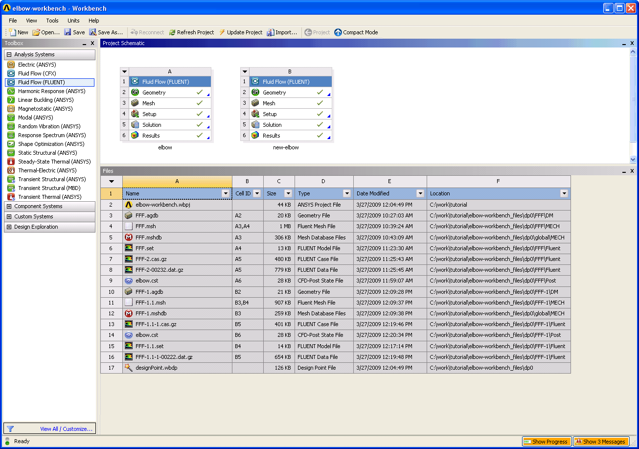Click the Import toolbar icon

[271, 32]
